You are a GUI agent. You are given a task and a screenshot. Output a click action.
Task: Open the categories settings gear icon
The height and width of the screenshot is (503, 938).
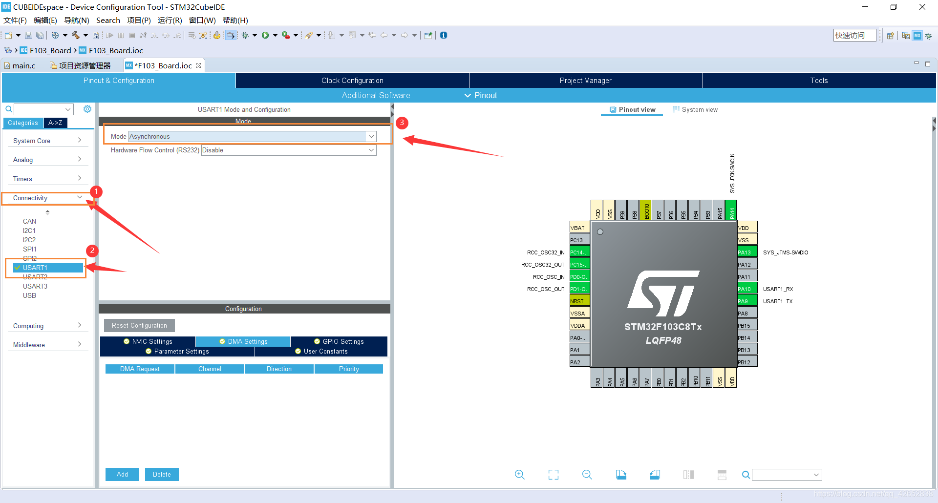tap(87, 109)
